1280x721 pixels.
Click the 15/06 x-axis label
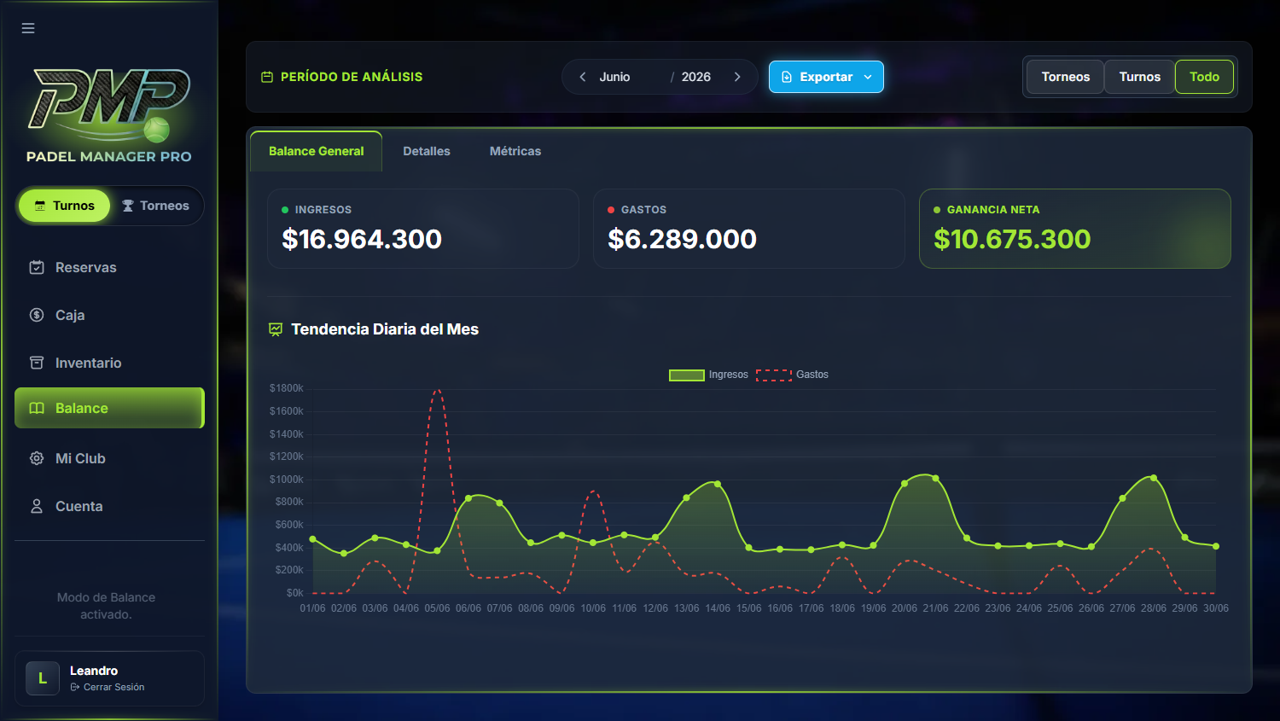(x=749, y=608)
